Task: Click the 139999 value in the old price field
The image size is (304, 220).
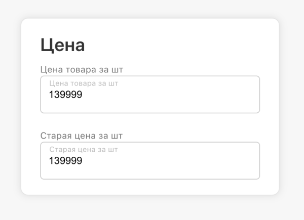Action: 65,161
